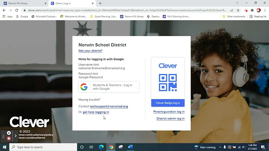Image resolution: width=269 pixels, height=151 pixels.
Task: Open the notifications action center icon
Action: click(x=263, y=147)
